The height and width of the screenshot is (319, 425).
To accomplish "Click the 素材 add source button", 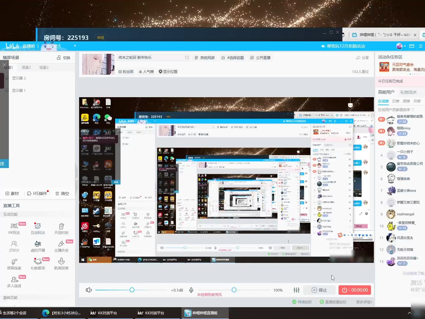I will tap(12, 193).
